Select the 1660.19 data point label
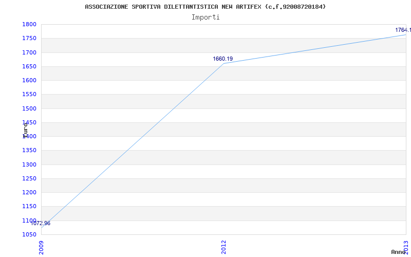 (x=222, y=59)
